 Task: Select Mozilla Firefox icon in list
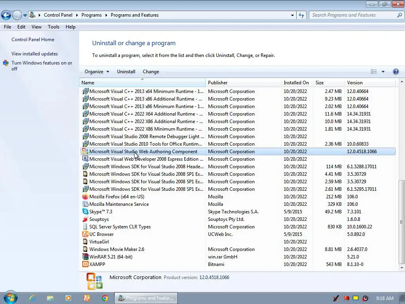(85, 197)
